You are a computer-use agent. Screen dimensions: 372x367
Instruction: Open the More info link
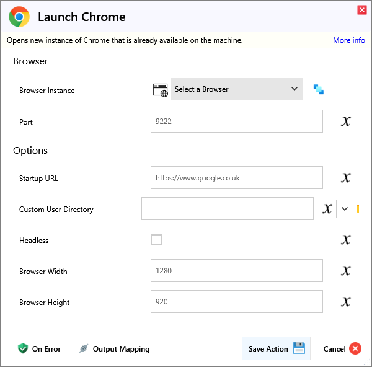coord(349,40)
